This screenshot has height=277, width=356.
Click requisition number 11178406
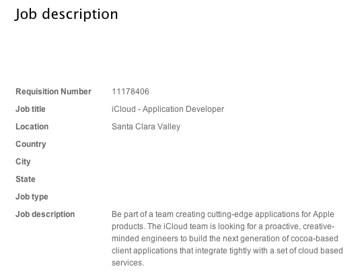click(131, 92)
